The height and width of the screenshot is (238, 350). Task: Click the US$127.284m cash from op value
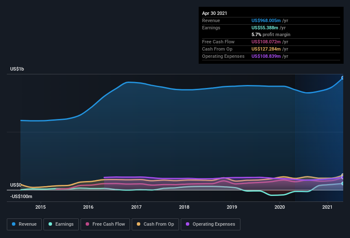pos(266,49)
